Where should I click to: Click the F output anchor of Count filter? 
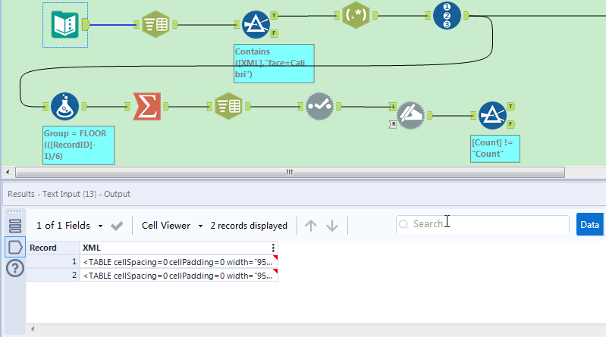pyautogui.click(x=511, y=124)
